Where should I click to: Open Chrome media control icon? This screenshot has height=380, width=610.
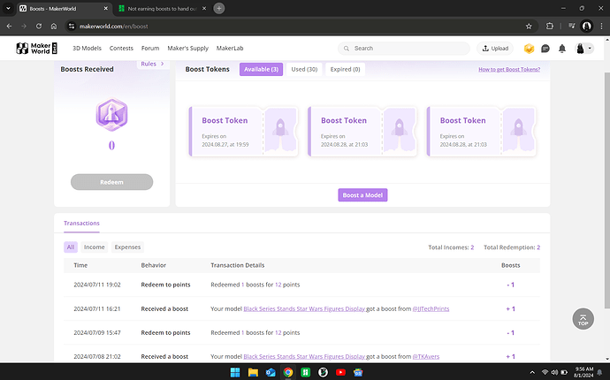point(571,27)
